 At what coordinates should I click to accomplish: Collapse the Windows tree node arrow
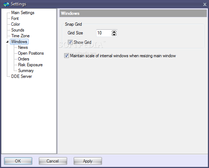coord(7,42)
